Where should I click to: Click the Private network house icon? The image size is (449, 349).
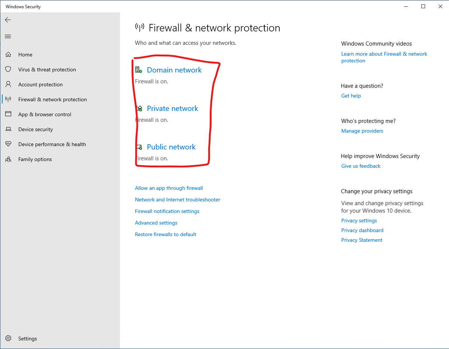(x=139, y=108)
